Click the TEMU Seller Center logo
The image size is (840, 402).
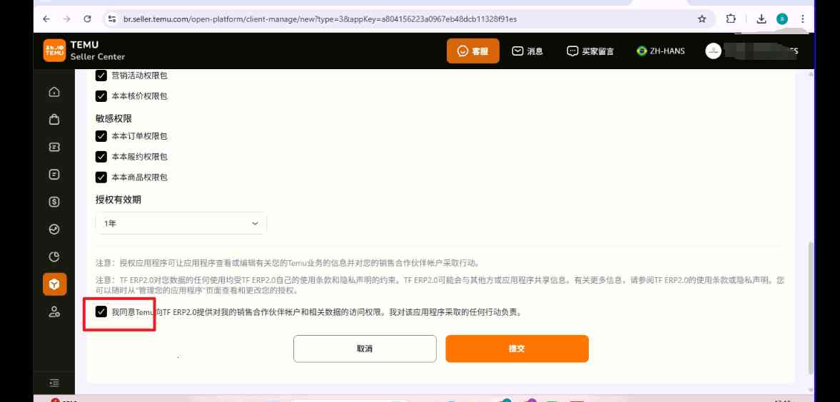pos(84,51)
